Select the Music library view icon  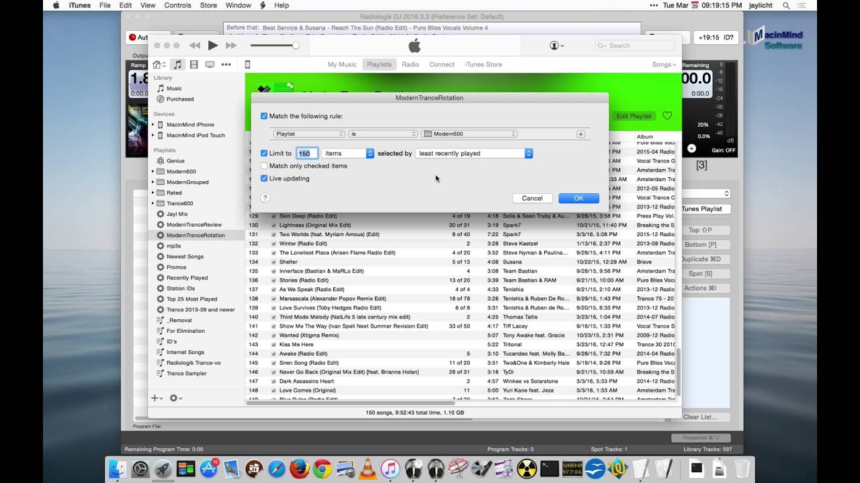pos(177,64)
